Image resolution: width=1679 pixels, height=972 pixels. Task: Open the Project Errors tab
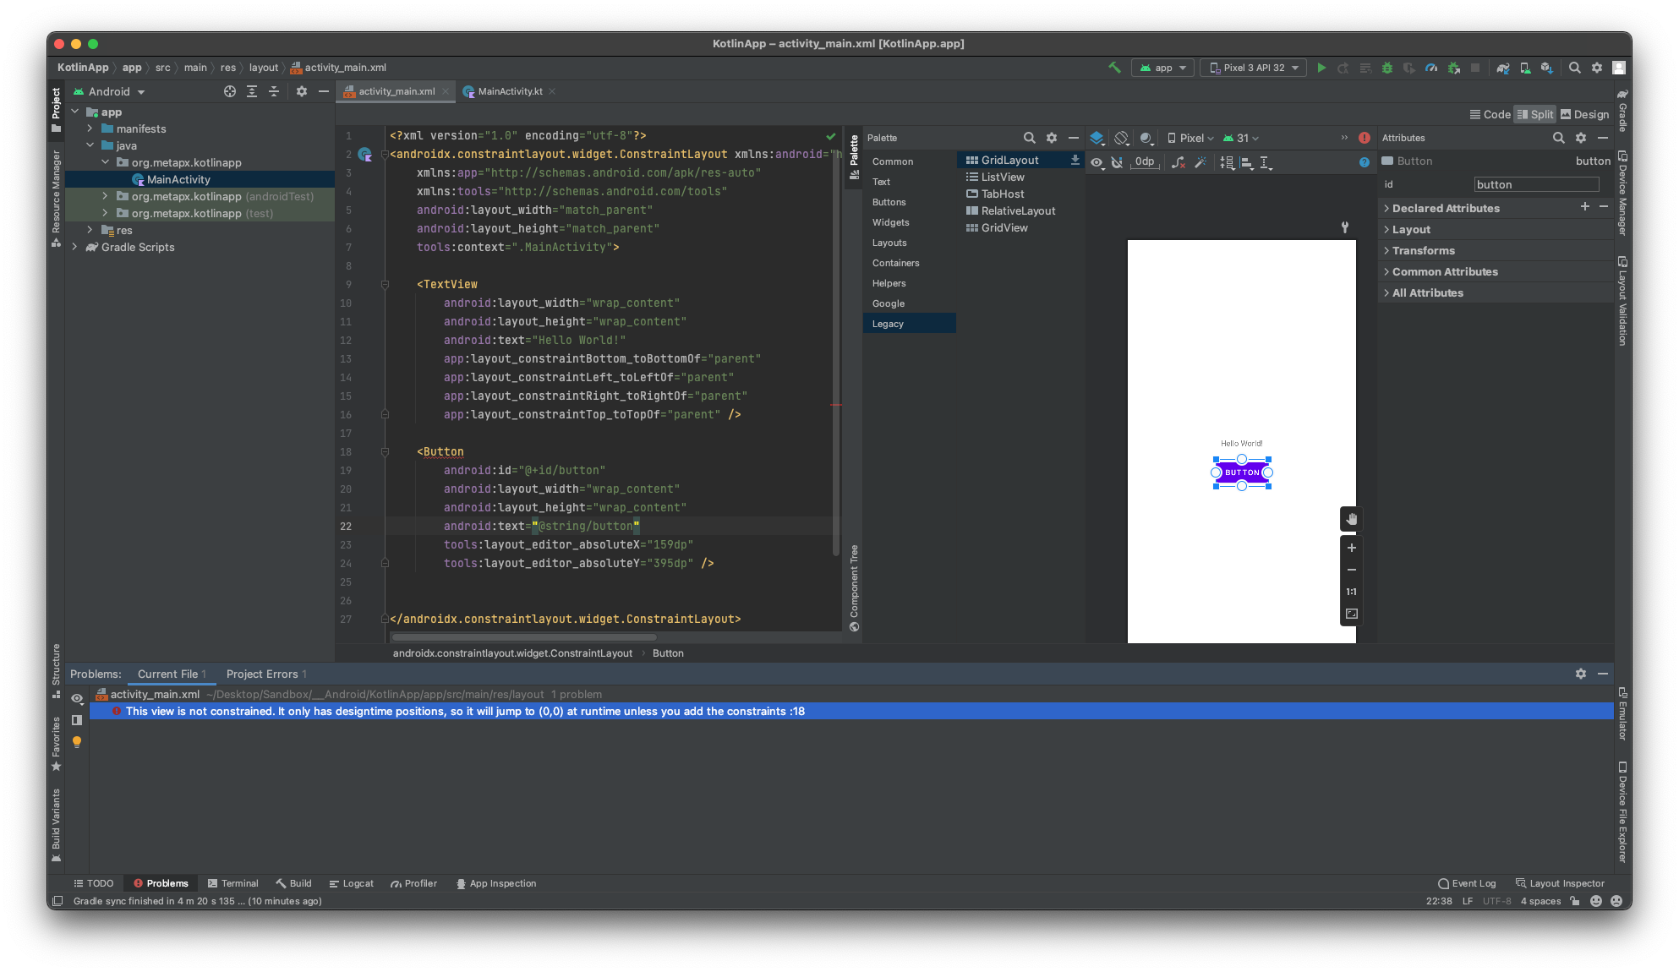tap(266, 674)
